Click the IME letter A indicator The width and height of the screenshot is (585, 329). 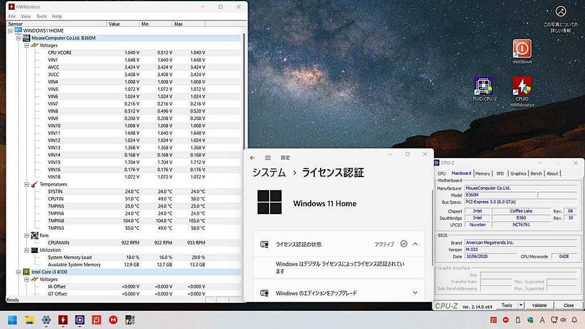pos(542,320)
